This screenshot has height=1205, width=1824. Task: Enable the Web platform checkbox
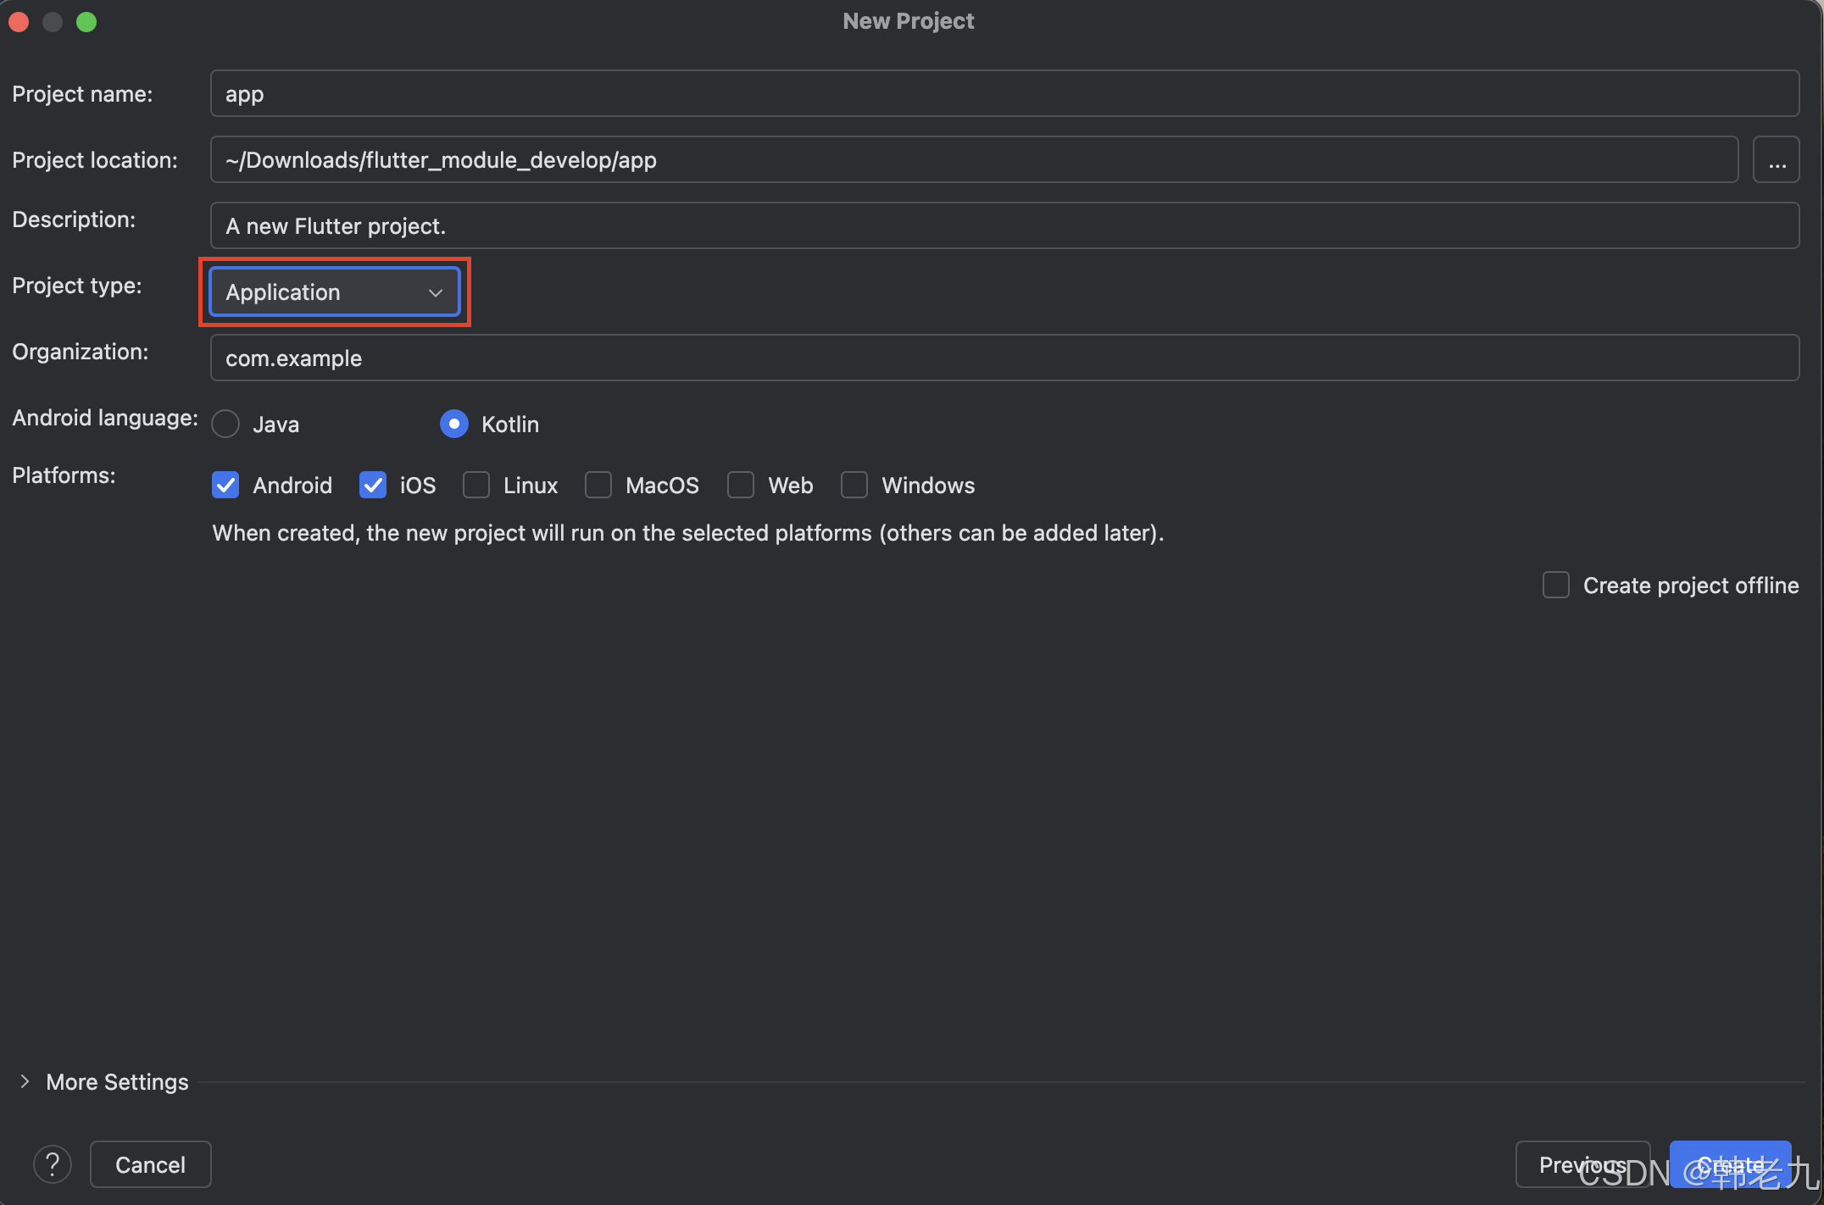[741, 485]
